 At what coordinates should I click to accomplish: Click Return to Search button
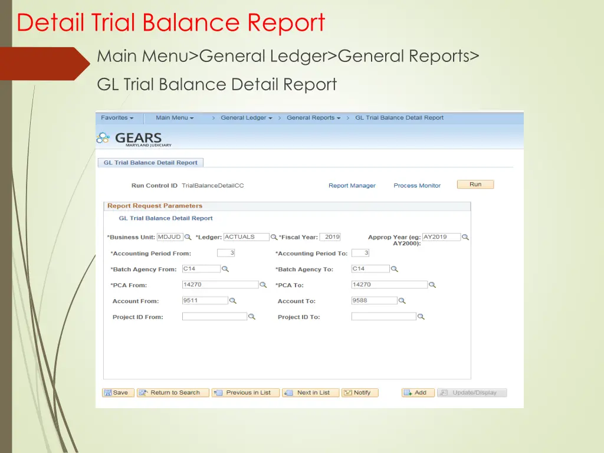click(x=173, y=392)
